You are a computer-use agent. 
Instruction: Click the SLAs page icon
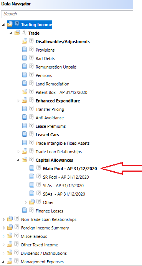[32, 185]
